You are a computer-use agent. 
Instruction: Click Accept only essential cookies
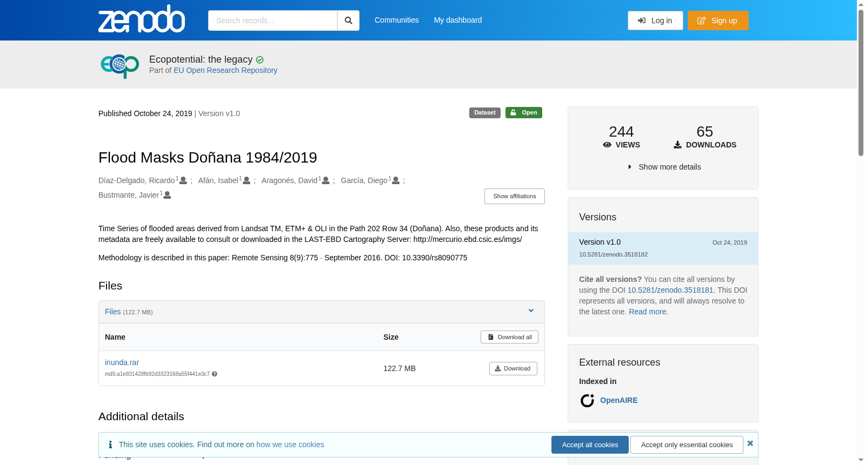point(687,445)
